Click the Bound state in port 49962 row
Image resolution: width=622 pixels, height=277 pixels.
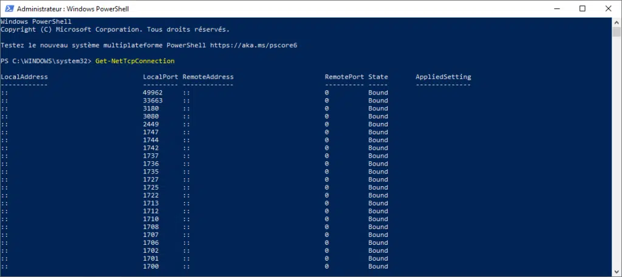coord(378,93)
